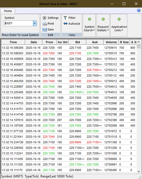This screenshot has width=142, height=179.
Task: Select the tick at time 13:32:10.111170
Action: (69, 170)
